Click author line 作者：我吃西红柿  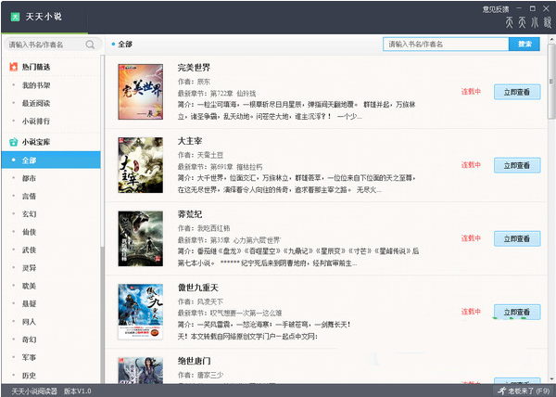coord(204,228)
